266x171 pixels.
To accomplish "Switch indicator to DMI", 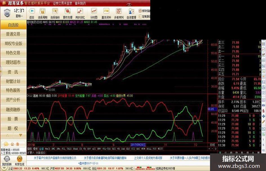I will (53, 149).
